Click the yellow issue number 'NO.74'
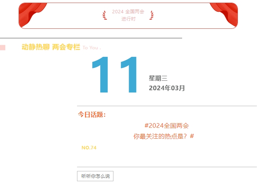Screen dimensions: 258x185 click(89, 147)
